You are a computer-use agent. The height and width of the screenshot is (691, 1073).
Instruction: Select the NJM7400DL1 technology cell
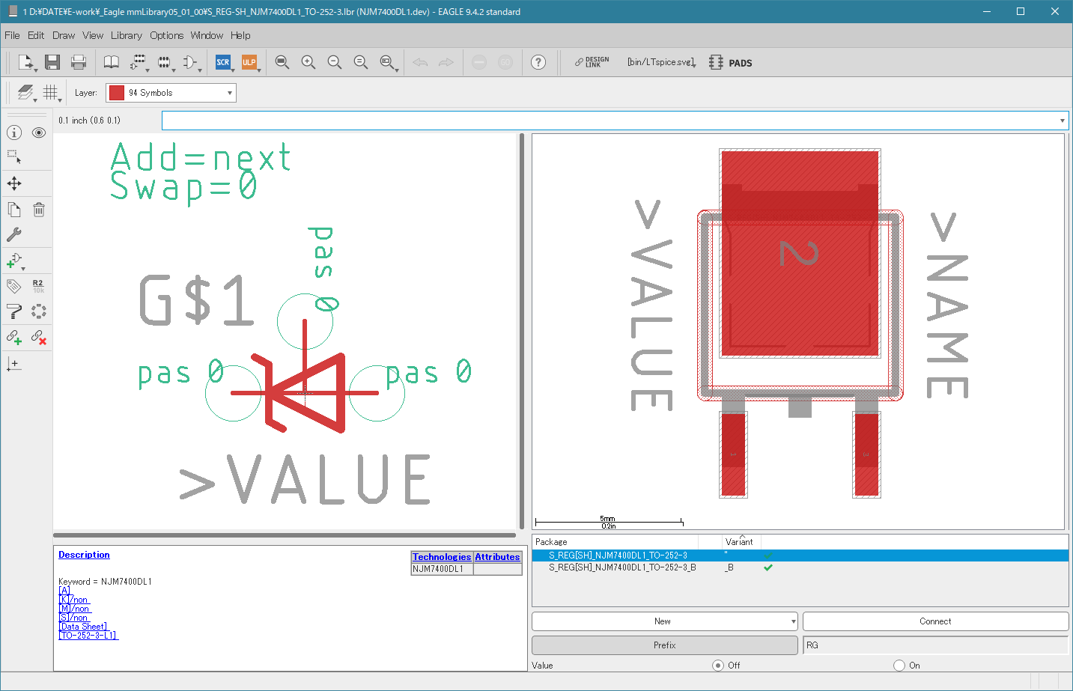[442, 569]
